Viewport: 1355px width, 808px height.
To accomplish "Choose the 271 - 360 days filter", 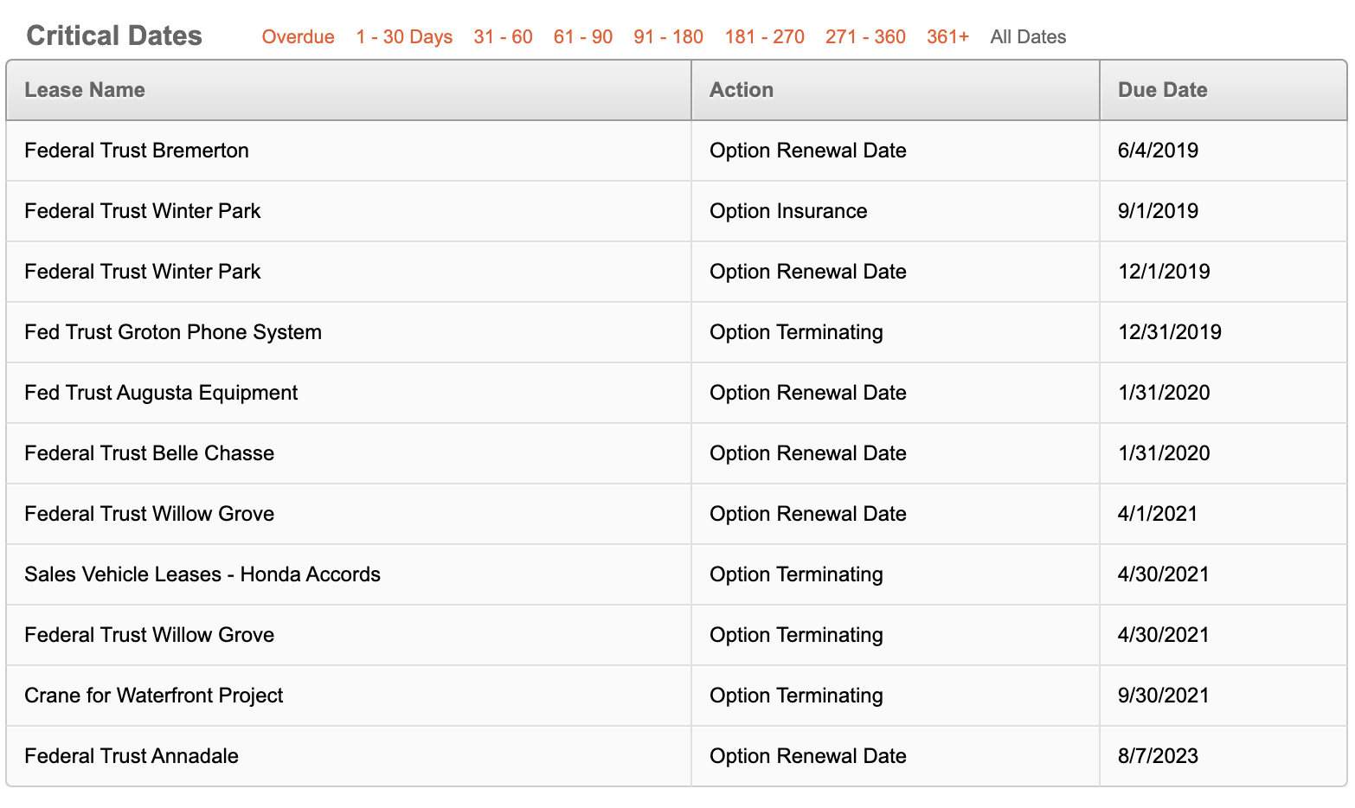I will pos(865,37).
